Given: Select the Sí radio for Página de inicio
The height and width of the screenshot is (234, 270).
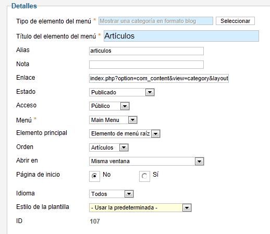Looking at the screenshot, I should point(144,176).
